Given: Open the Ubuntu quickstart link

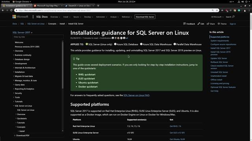Looking at the screenshot, I should [x=88, y=83].
